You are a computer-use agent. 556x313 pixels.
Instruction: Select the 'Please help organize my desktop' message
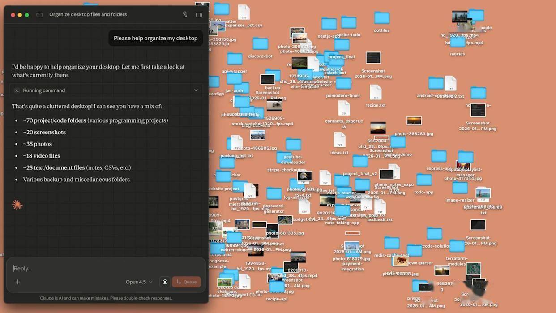(155, 38)
